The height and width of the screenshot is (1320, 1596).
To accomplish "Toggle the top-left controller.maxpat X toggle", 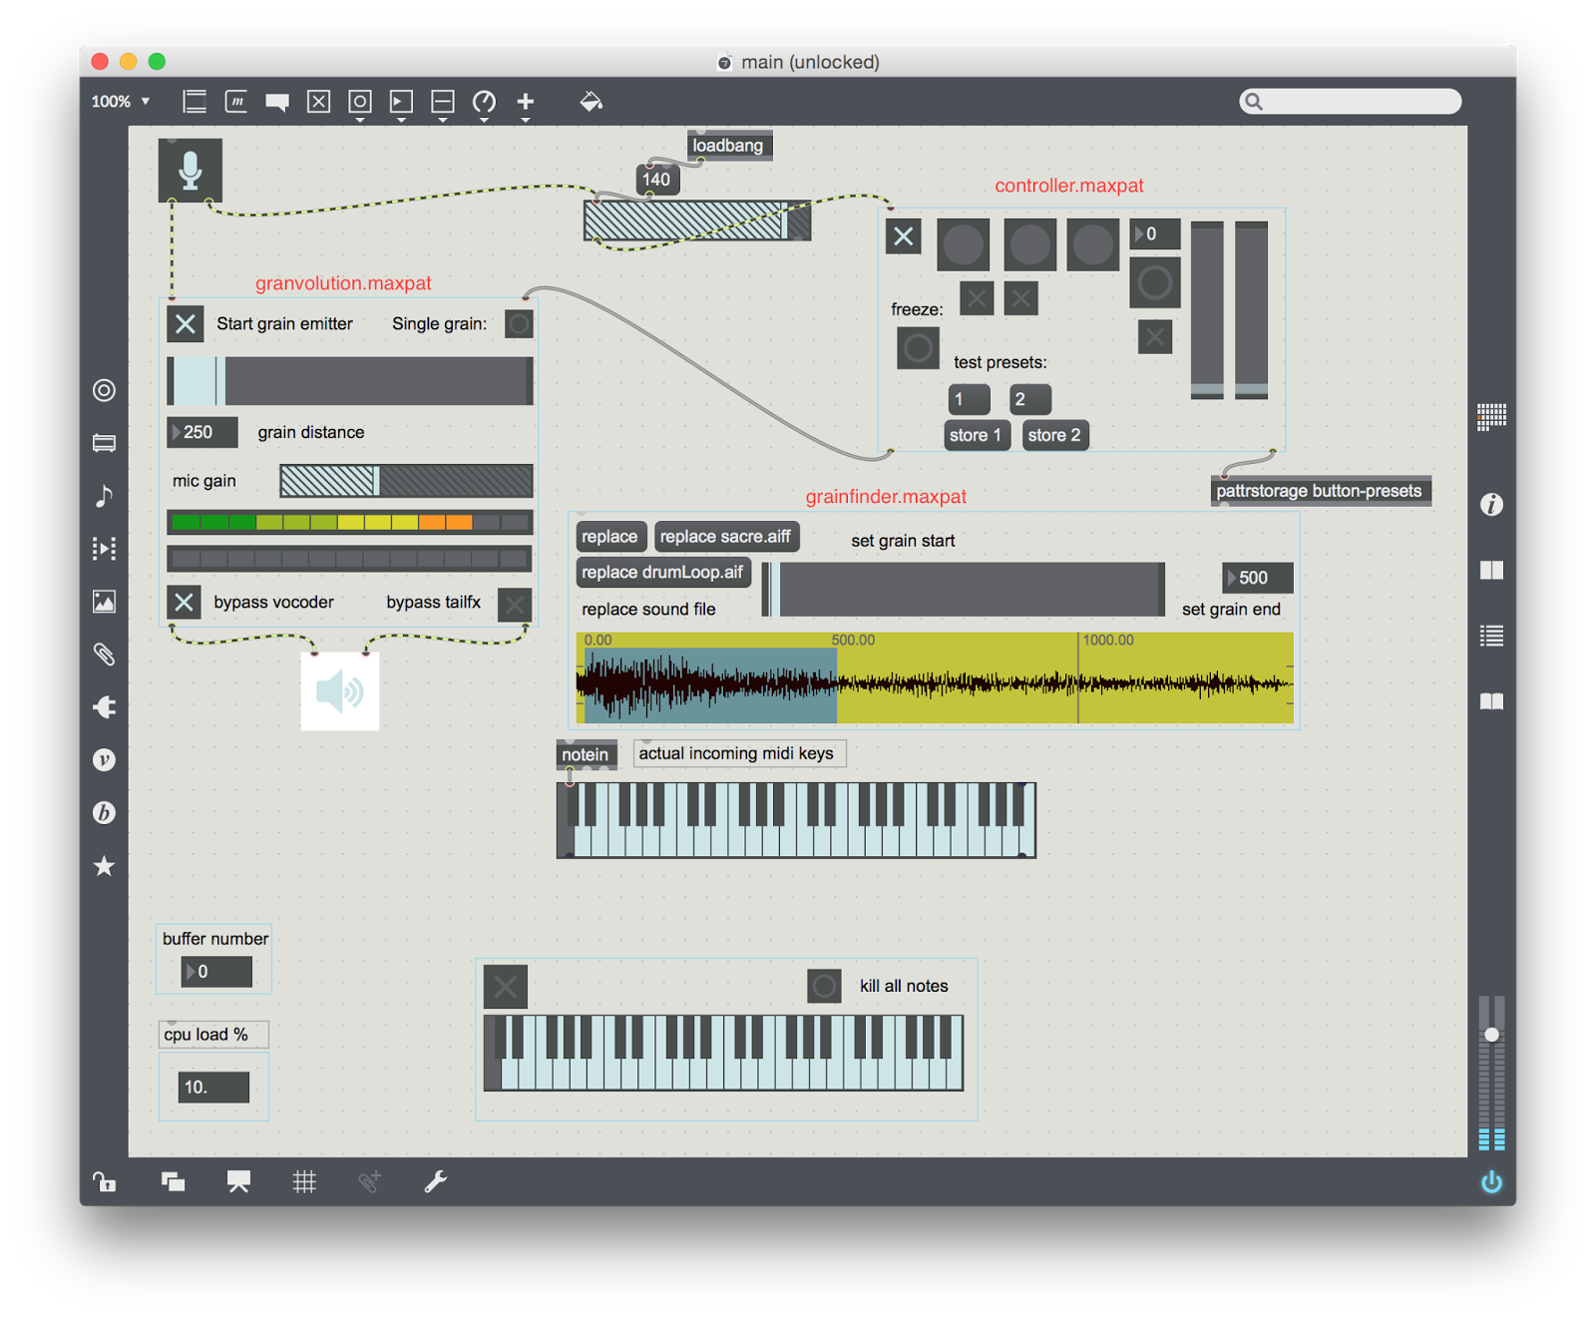I will click(x=903, y=236).
